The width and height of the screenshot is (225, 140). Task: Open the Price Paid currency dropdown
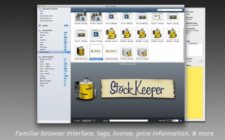[x=169, y=121]
